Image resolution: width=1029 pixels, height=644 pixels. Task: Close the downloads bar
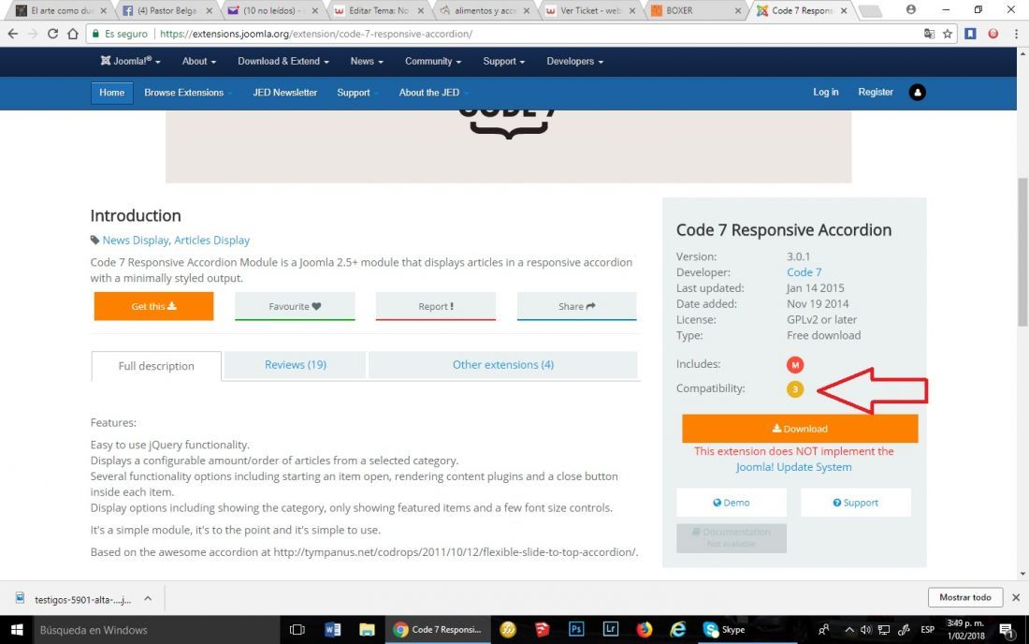1016,597
